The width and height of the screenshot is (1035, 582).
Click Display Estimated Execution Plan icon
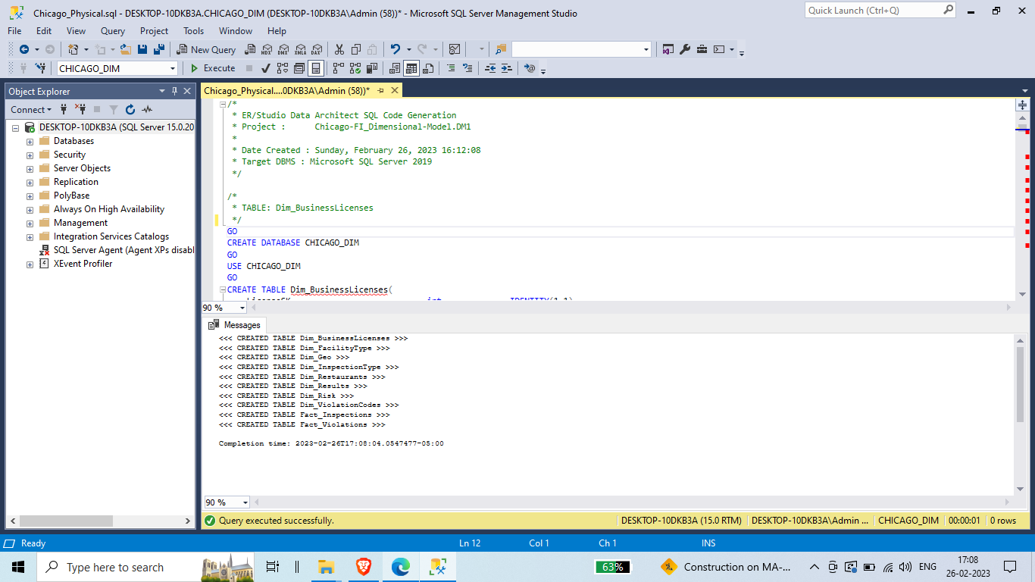283,68
